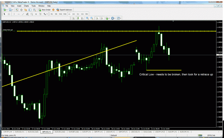Screen dimensions: 224x138
Task: Open the View menu
Action: [13, 6]
